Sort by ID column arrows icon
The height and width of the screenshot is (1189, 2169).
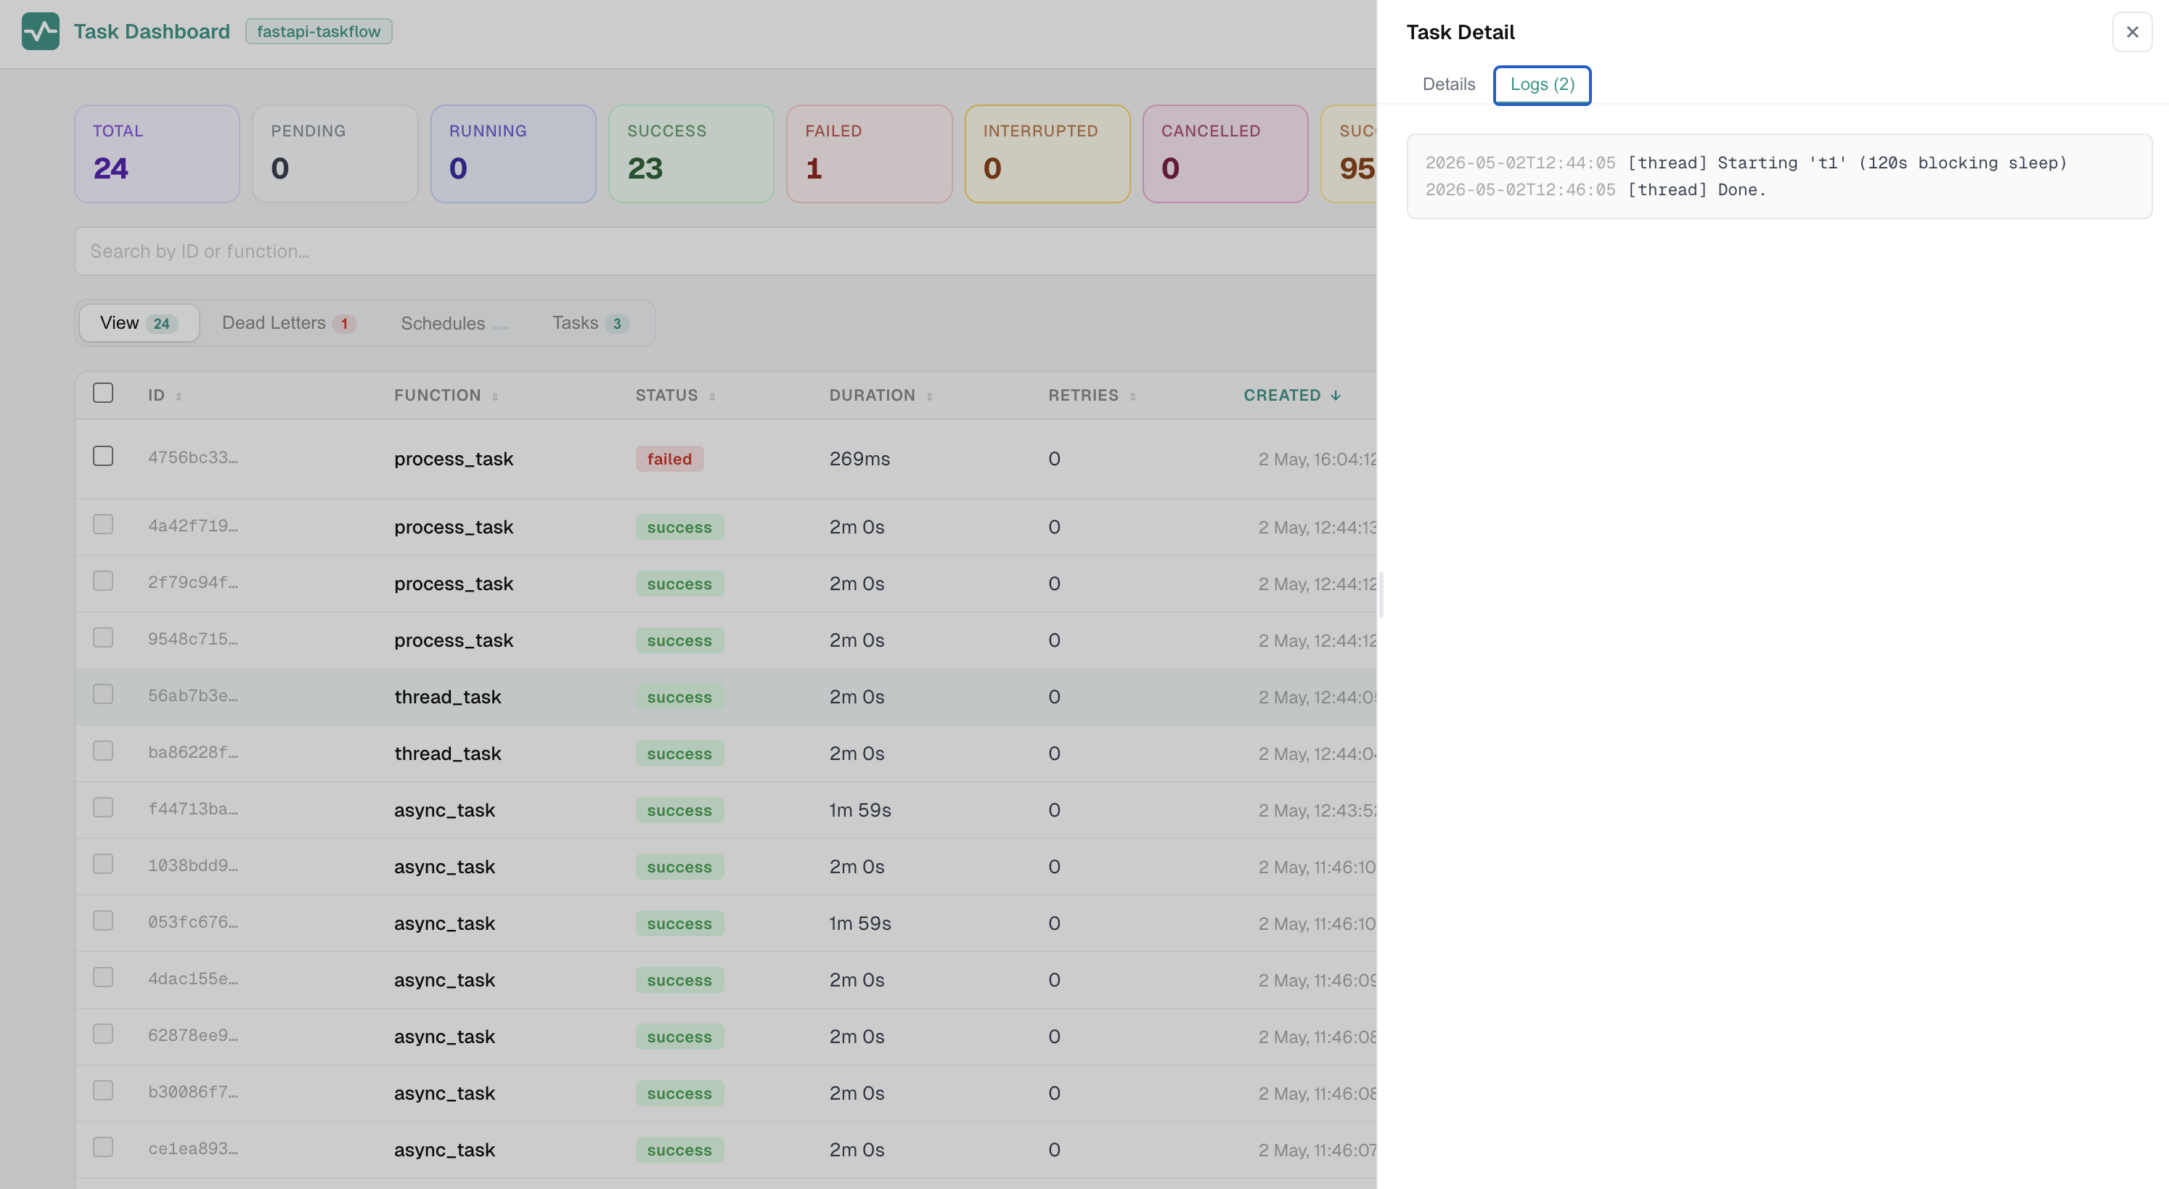[179, 396]
